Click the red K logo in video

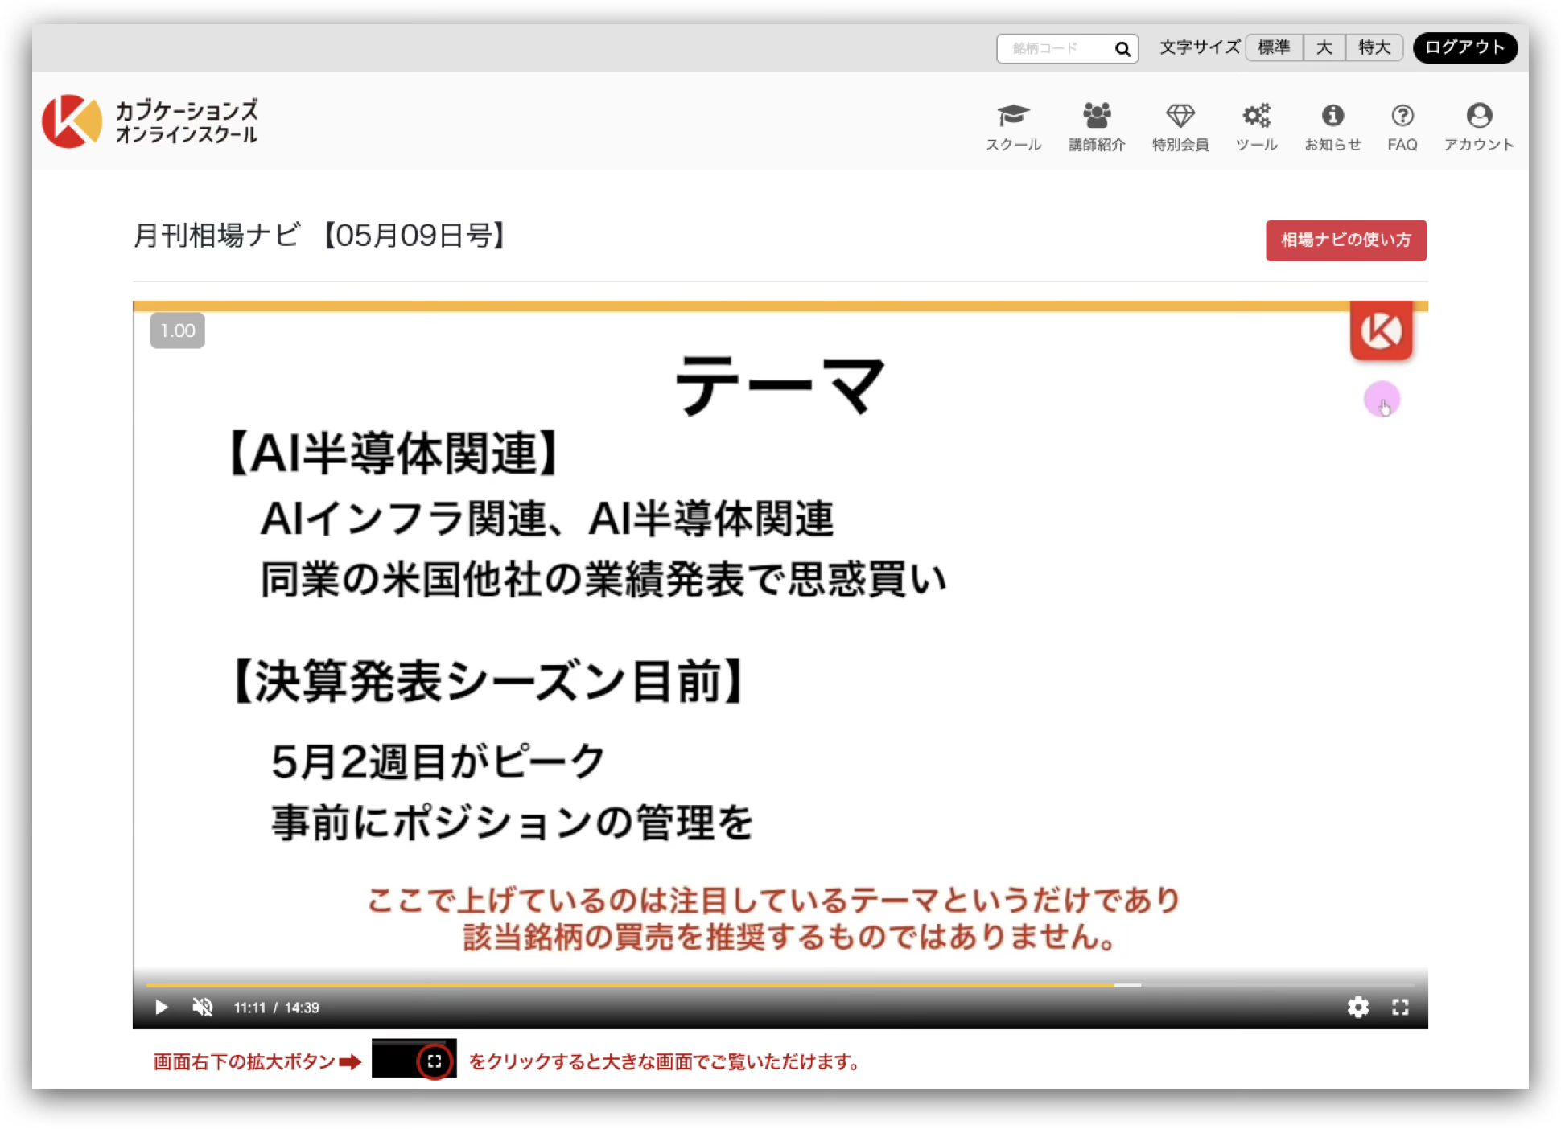tap(1381, 330)
